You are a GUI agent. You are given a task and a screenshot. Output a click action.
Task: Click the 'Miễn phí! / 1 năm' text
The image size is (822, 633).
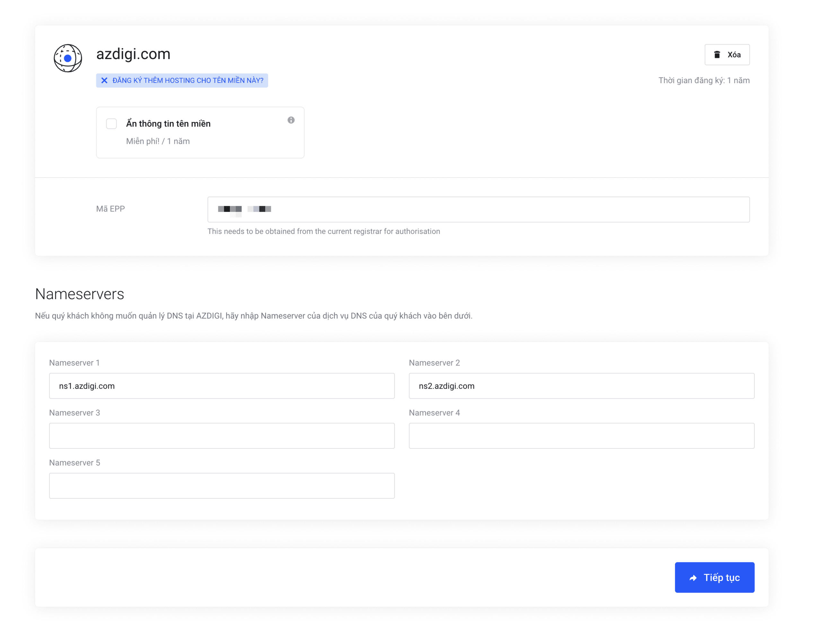click(x=158, y=141)
